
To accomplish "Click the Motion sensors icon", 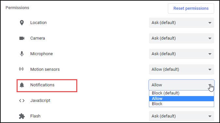I will [21, 69].
